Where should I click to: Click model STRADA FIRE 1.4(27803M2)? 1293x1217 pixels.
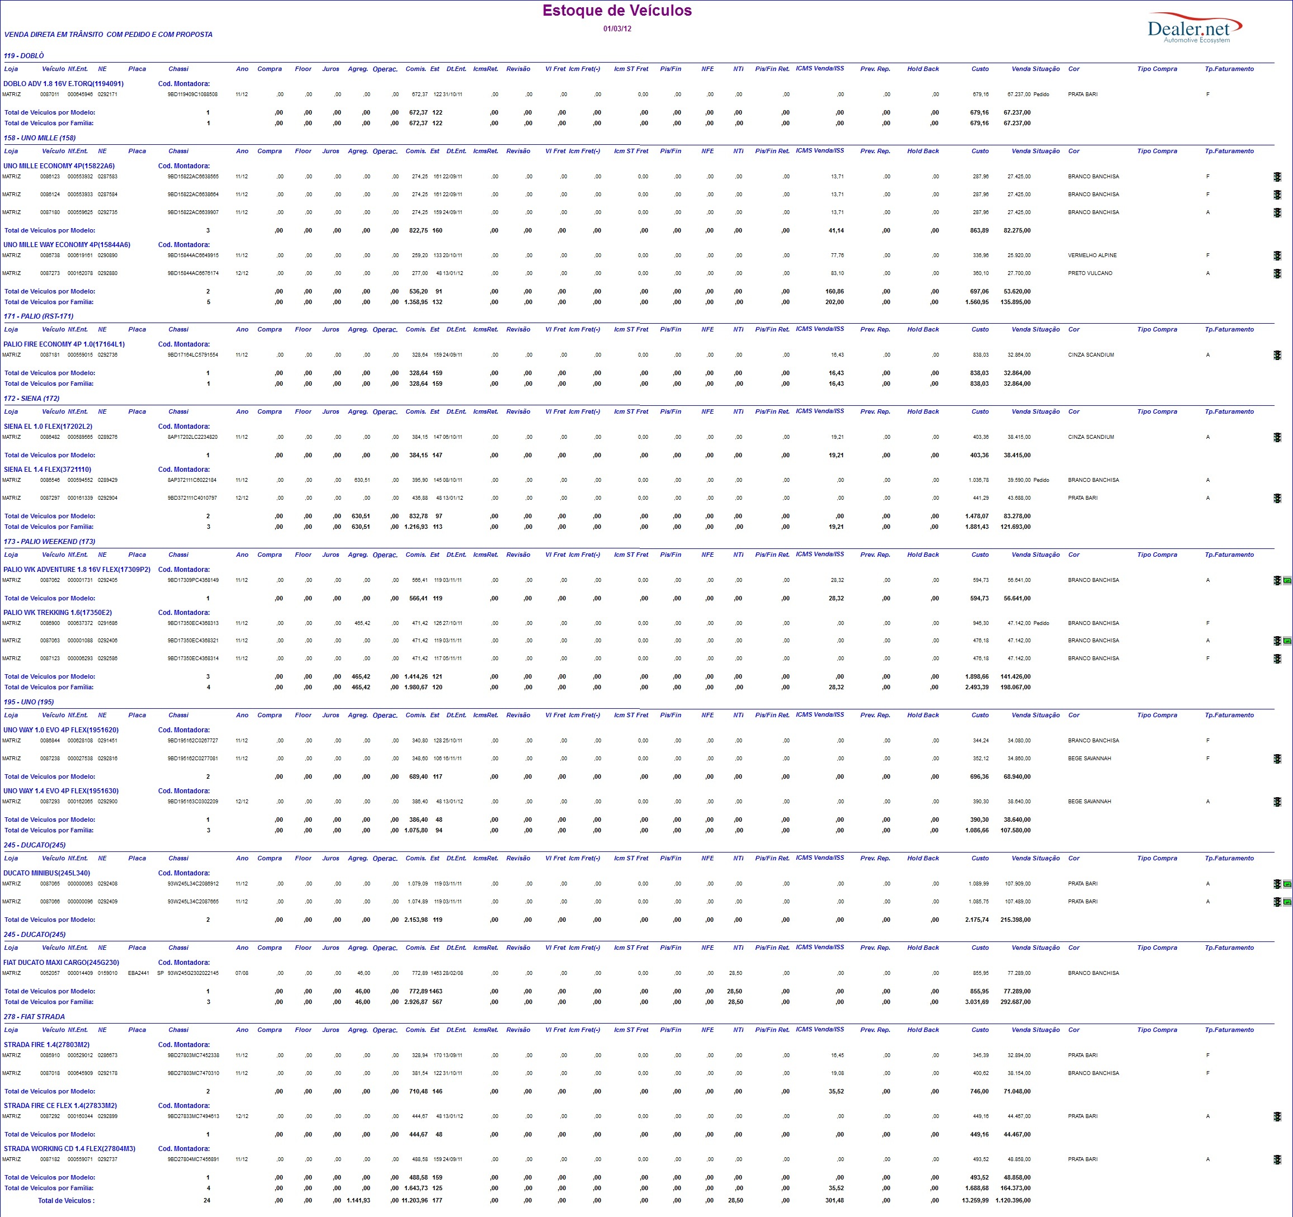pos(47,1045)
